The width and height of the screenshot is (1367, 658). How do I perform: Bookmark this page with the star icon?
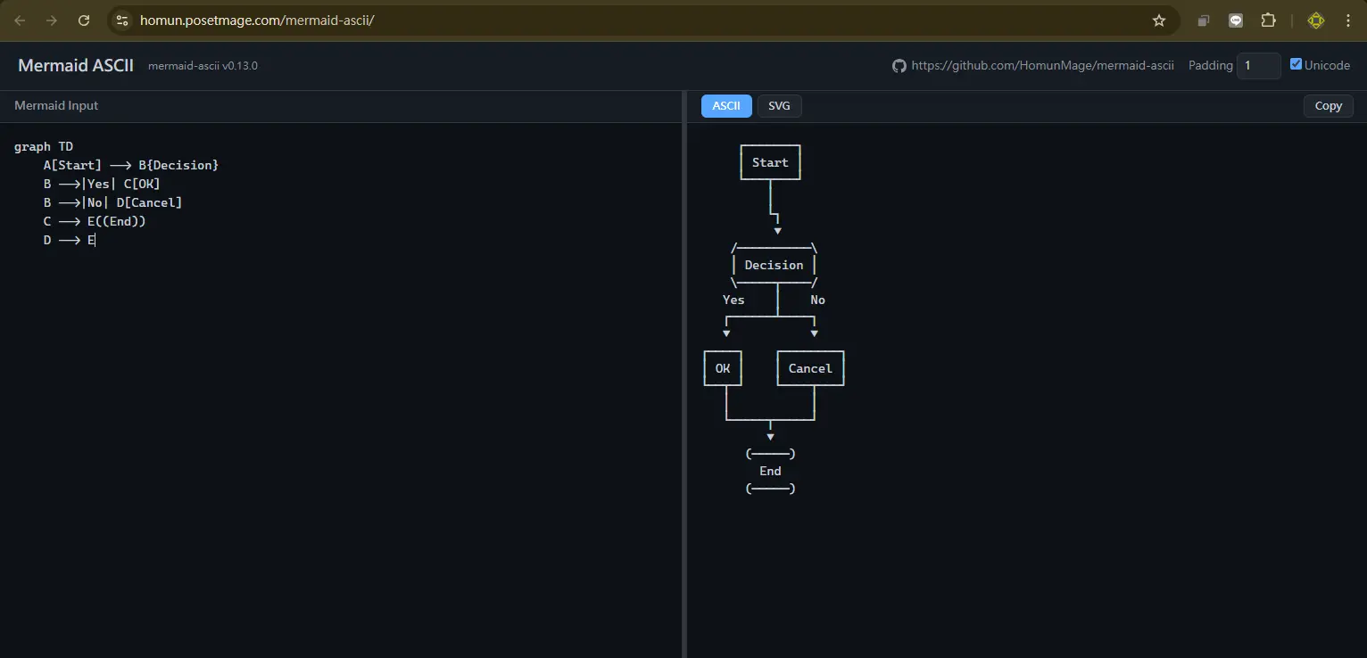coord(1159,21)
